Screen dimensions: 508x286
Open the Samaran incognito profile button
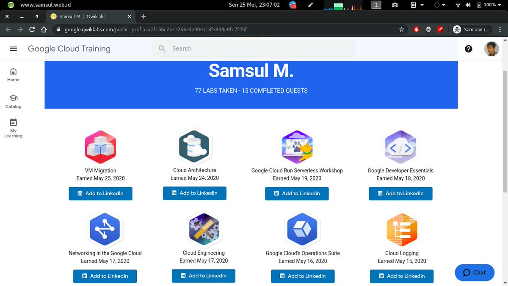click(x=472, y=30)
